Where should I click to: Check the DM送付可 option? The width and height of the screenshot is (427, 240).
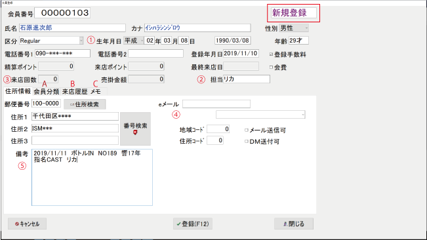(x=247, y=142)
